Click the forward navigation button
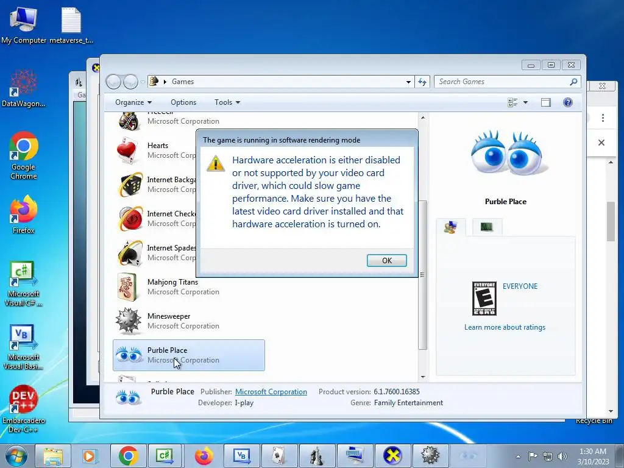Screen dimensions: 624x468 (130, 82)
